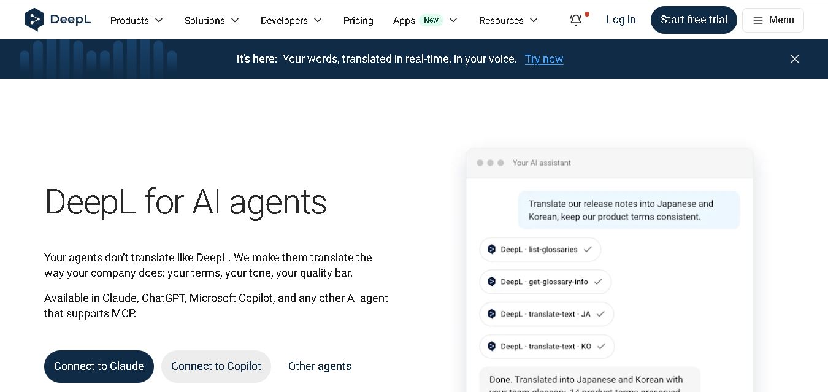Click Connect to Claude button
Image resolution: width=828 pixels, height=392 pixels.
pyautogui.click(x=99, y=366)
